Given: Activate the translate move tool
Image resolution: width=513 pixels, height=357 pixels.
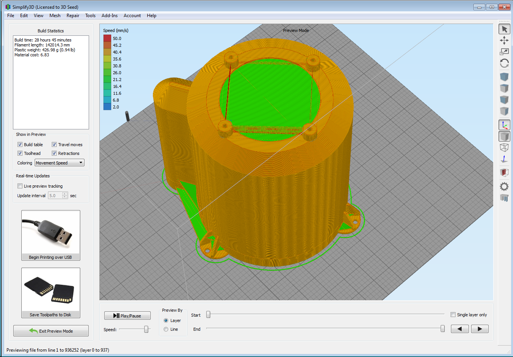Looking at the screenshot, I should coord(504,40).
